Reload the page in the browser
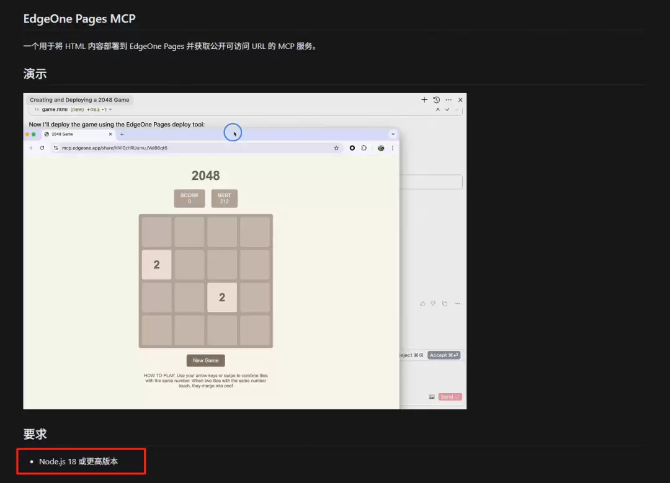Screen dimensions: 670x483 (42, 148)
